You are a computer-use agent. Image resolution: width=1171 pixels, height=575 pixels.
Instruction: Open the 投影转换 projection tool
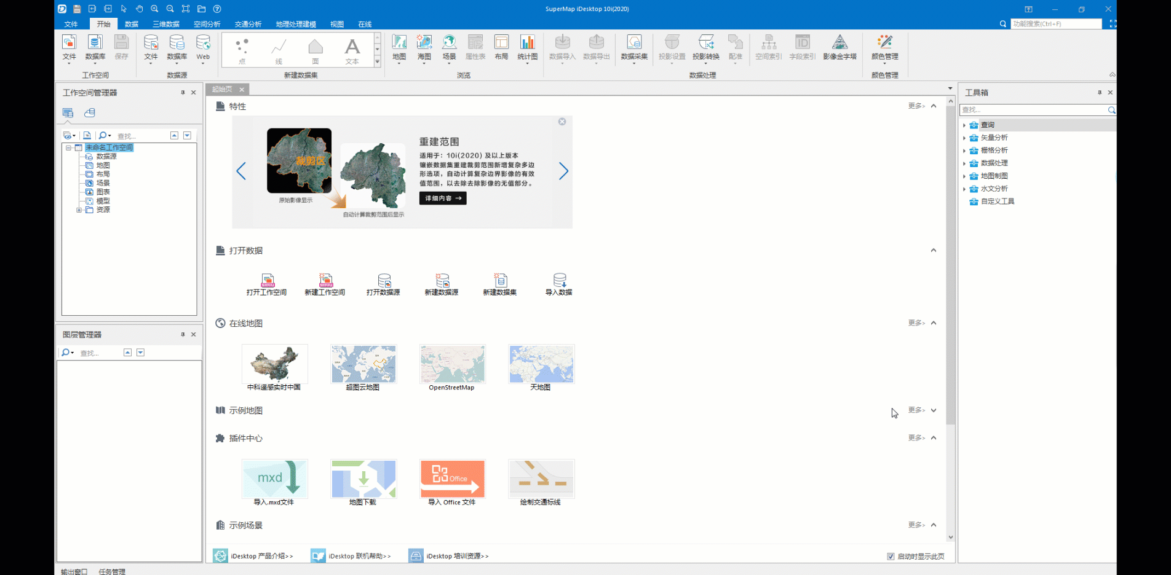pyautogui.click(x=705, y=48)
